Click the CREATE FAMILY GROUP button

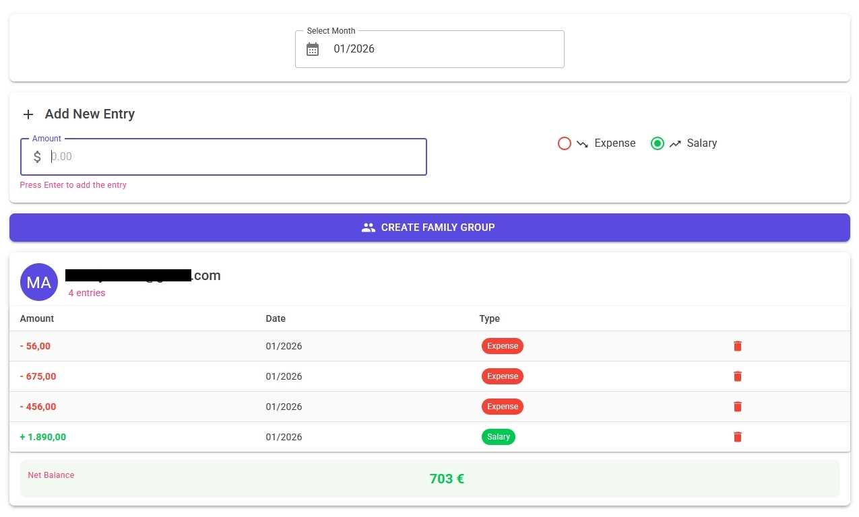[429, 228]
